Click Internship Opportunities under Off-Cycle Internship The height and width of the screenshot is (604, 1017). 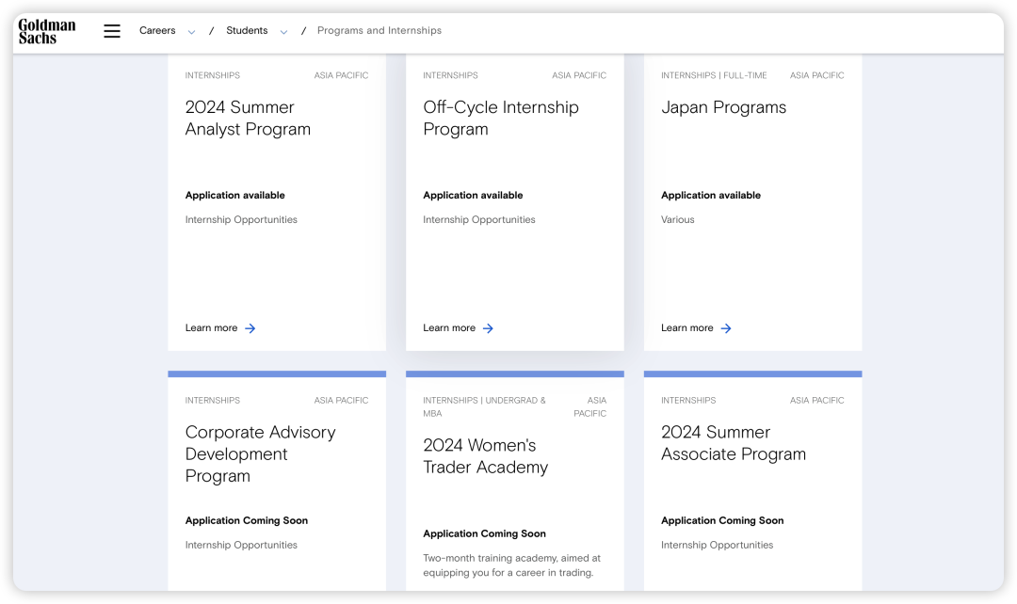coord(479,220)
